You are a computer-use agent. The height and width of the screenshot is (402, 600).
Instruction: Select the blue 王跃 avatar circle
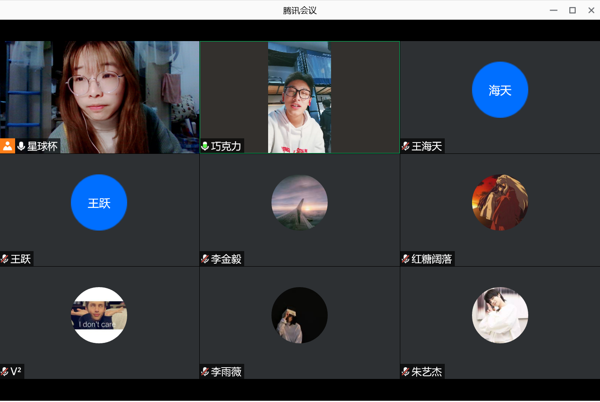click(99, 202)
